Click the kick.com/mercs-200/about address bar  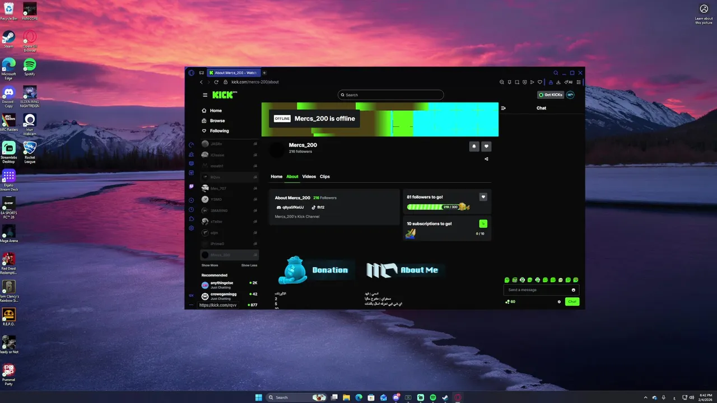click(x=255, y=82)
